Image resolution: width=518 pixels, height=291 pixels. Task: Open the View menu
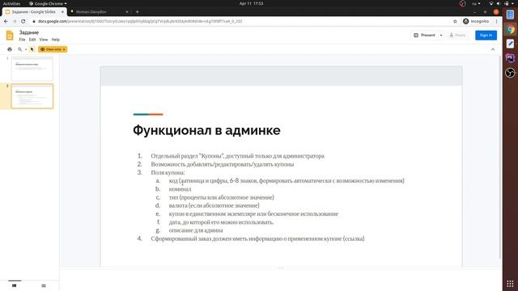(x=44, y=40)
